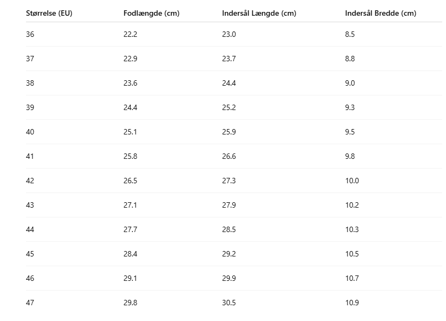The width and height of the screenshot is (446, 321).
Task: Click insole length value 27.9
Action: pos(229,205)
